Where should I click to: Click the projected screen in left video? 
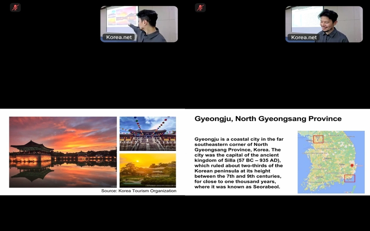(121, 16)
